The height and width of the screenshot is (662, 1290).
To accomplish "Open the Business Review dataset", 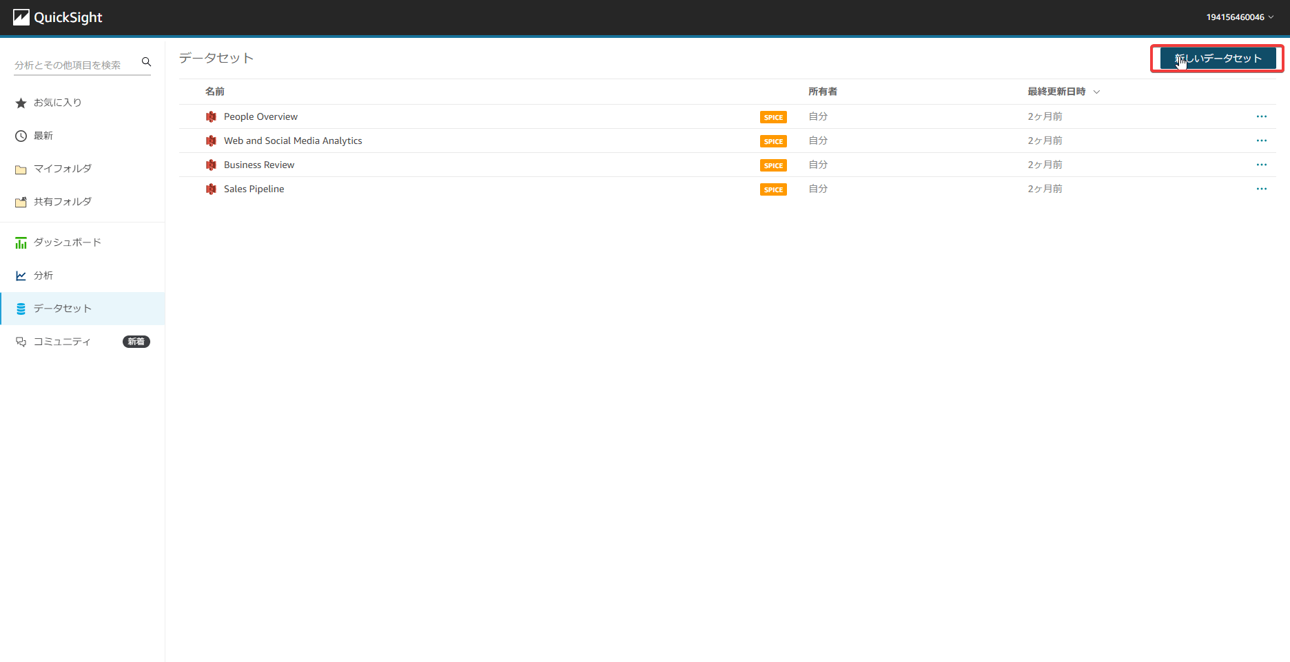I will coord(259,165).
